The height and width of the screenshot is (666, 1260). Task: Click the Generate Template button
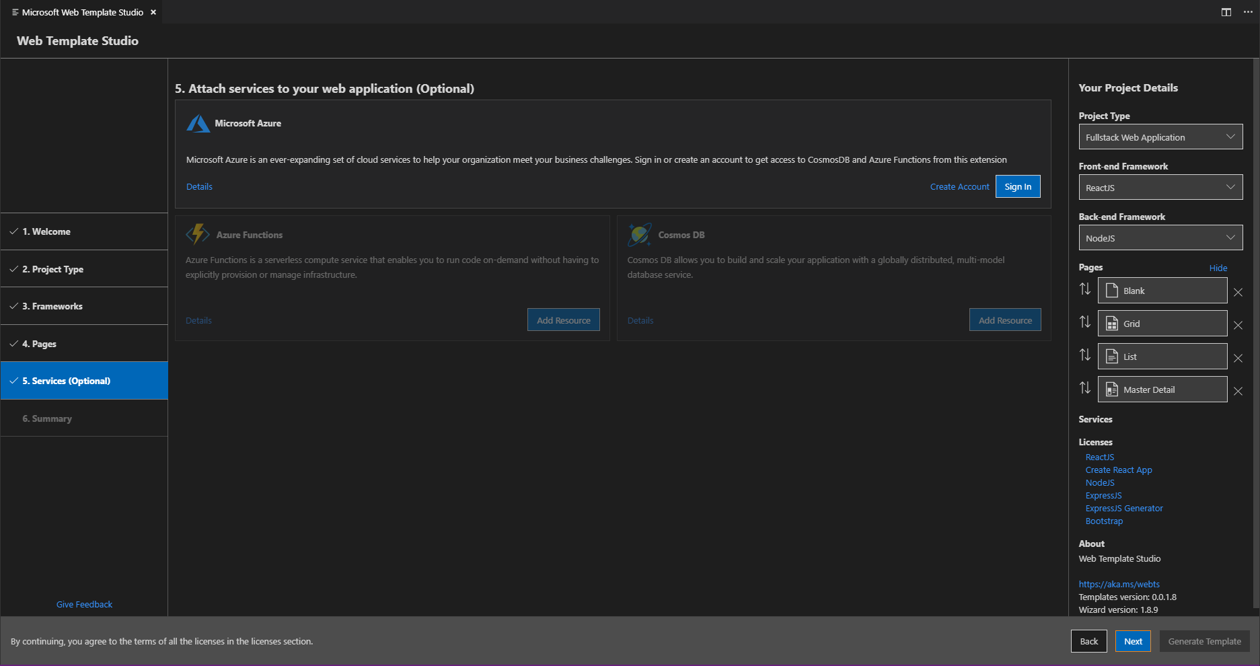click(x=1205, y=641)
